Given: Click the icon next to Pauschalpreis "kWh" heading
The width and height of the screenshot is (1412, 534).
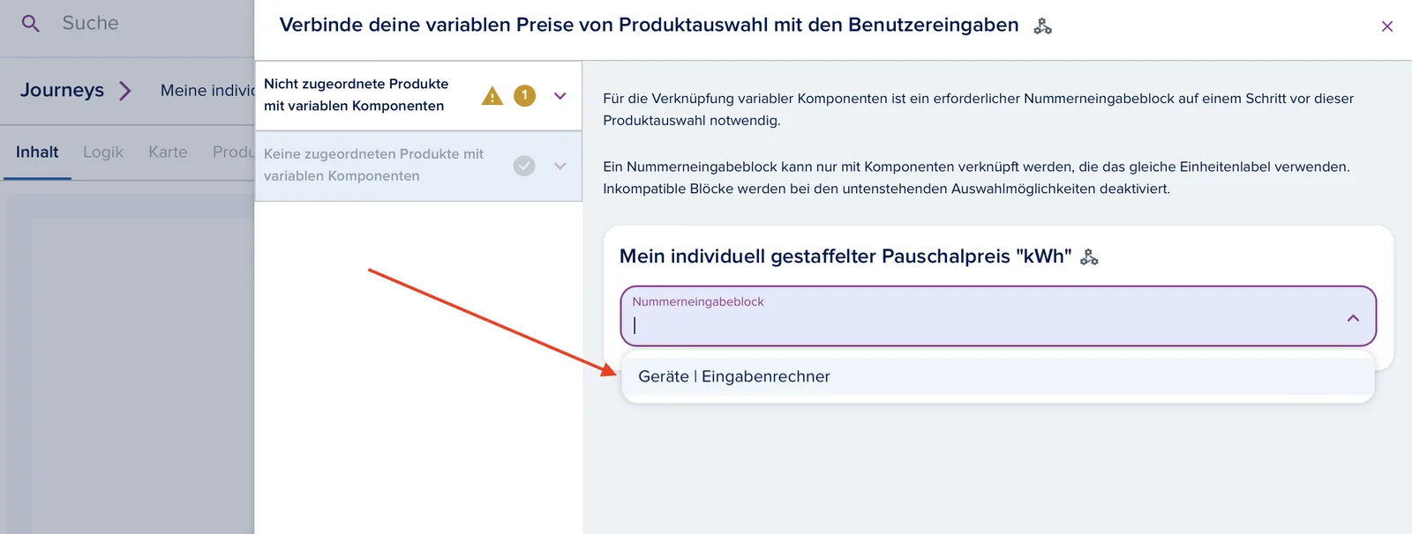Looking at the screenshot, I should click(1089, 257).
